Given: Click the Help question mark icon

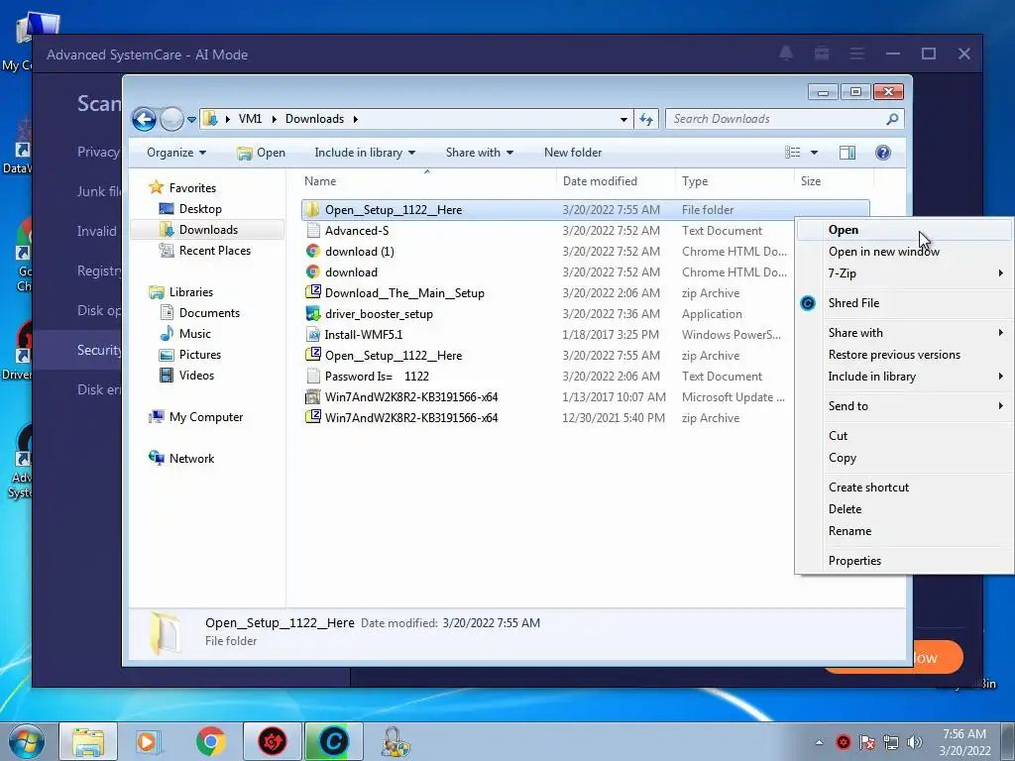Looking at the screenshot, I should 882,153.
